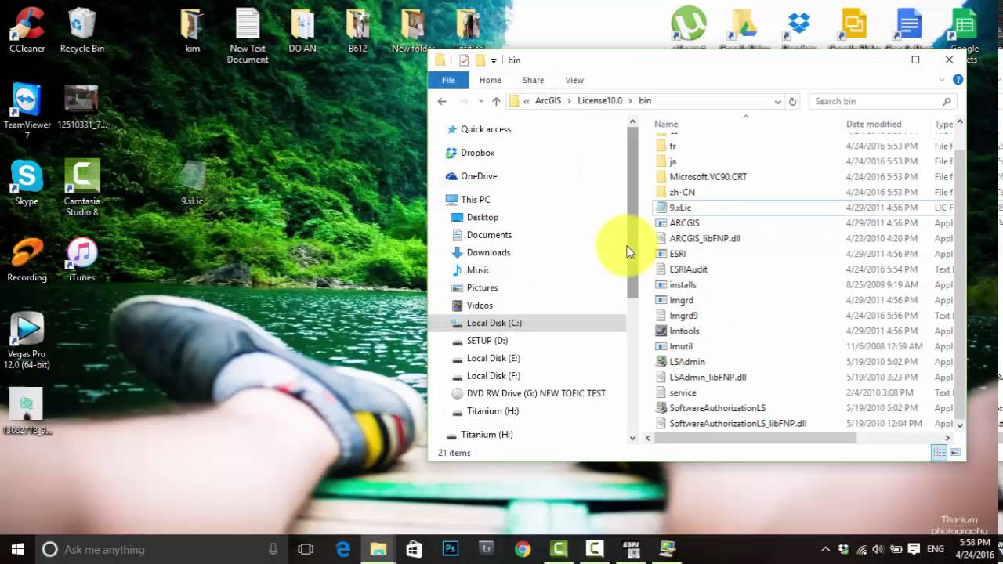Click the file list vertical scrollbar
The height and width of the screenshot is (564, 1003).
point(960,282)
